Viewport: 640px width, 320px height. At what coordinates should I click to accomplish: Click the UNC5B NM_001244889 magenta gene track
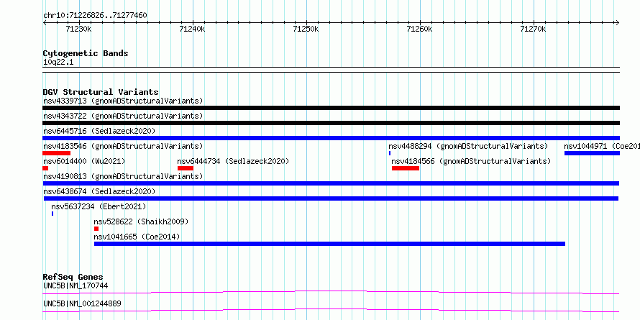tap(331, 310)
